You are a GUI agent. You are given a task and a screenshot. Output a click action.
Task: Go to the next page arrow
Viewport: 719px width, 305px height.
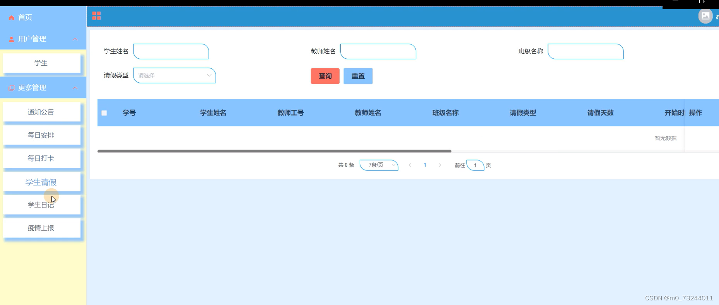click(x=440, y=165)
